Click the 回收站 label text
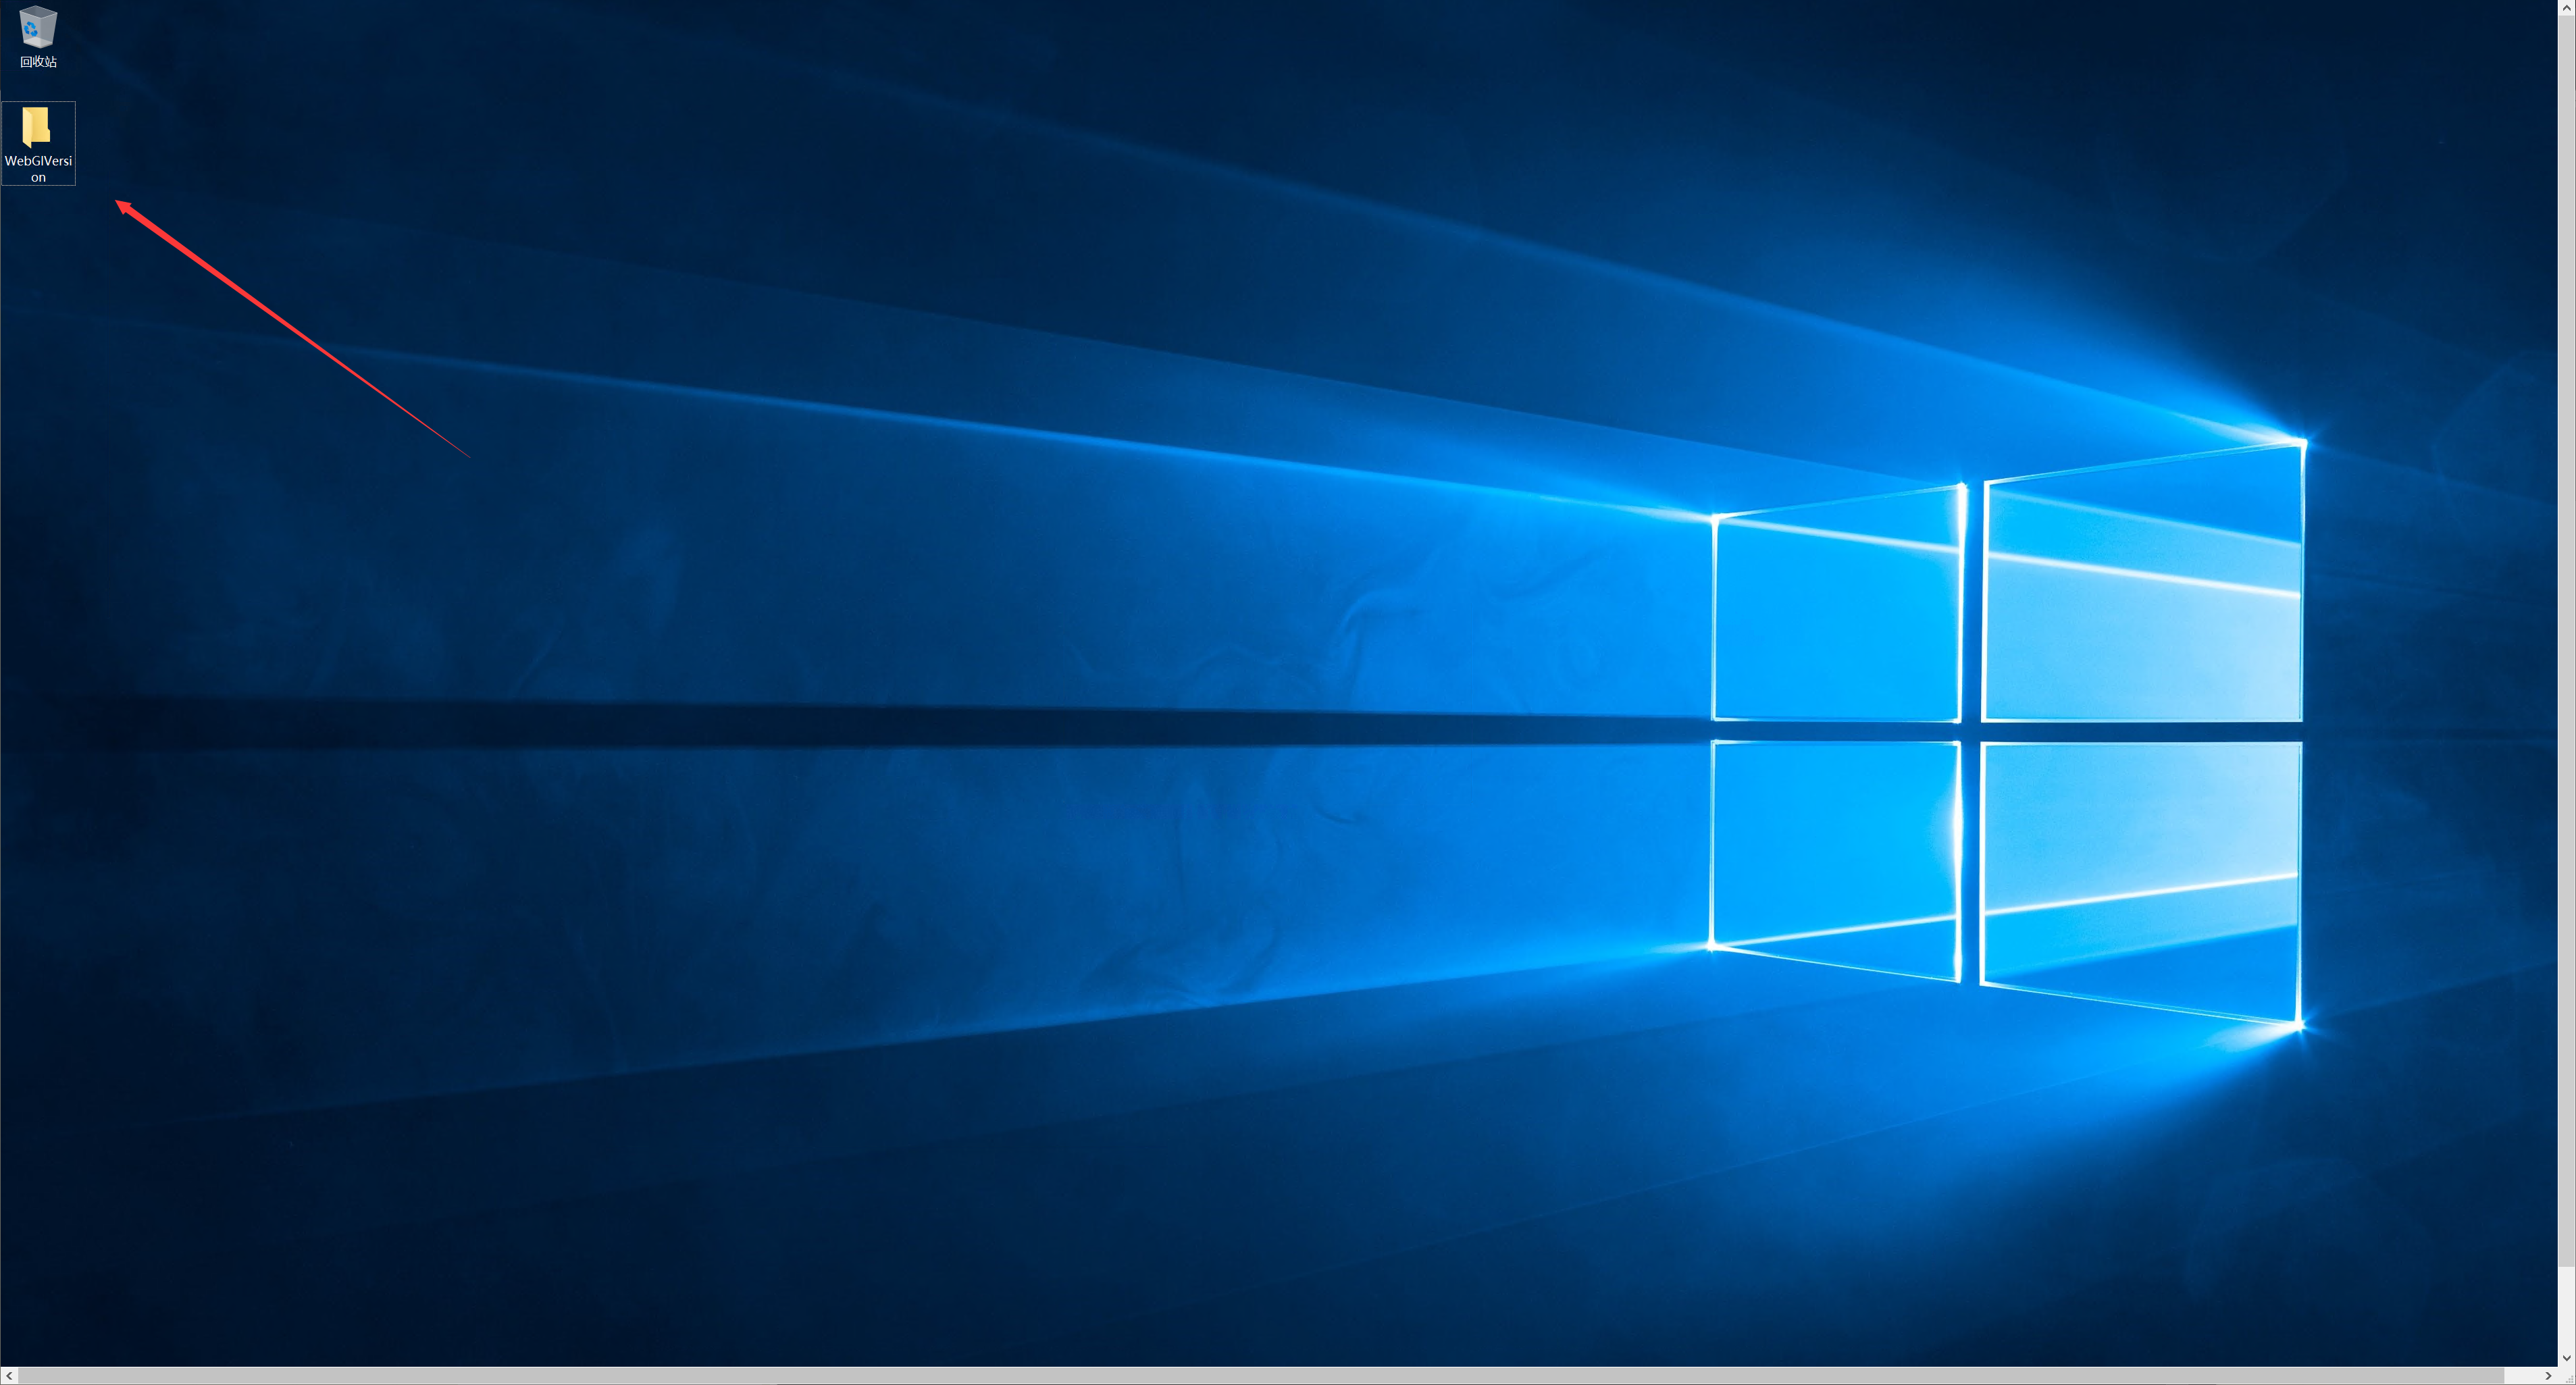This screenshot has width=2576, height=1385. [x=38, y=62]
